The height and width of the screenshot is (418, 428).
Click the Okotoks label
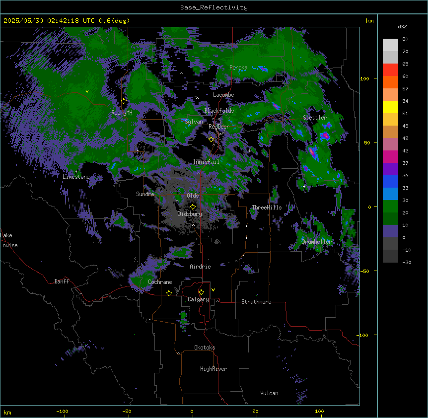coord(205,348)
